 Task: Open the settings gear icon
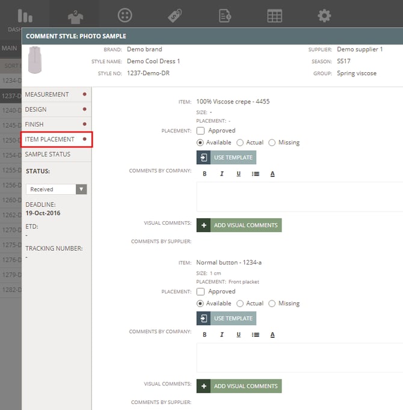coord(325,16)
